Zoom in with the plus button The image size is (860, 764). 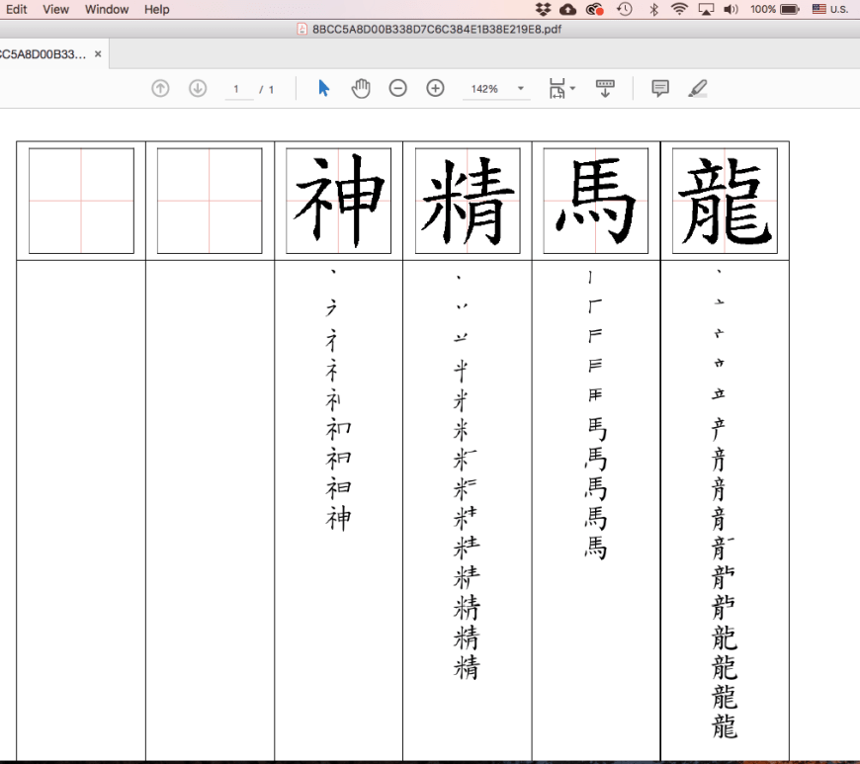(435, 89)
